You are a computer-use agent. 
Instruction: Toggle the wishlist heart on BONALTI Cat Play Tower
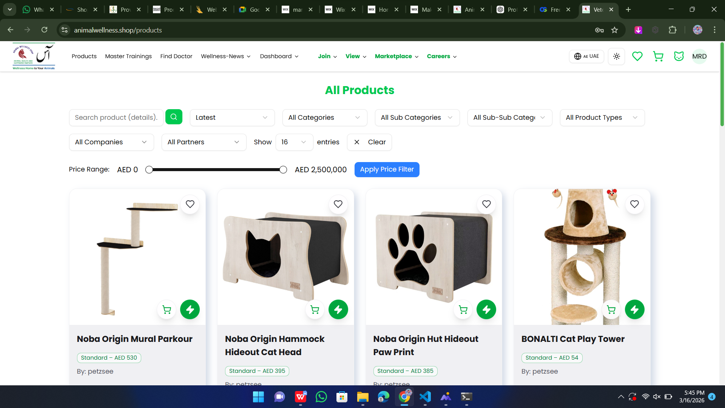[634, 204]
